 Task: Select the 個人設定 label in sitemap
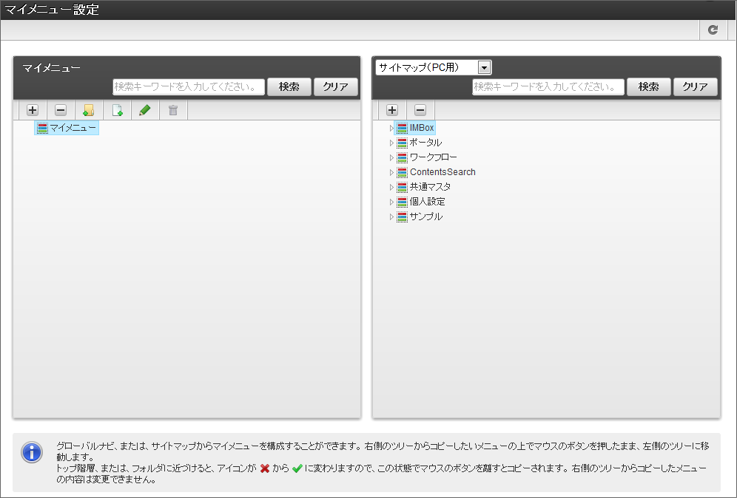pos(427,202)
